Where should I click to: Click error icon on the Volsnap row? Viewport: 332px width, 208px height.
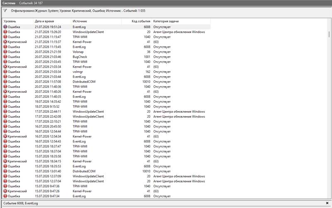pyautogui.click(x=5, y=52)
